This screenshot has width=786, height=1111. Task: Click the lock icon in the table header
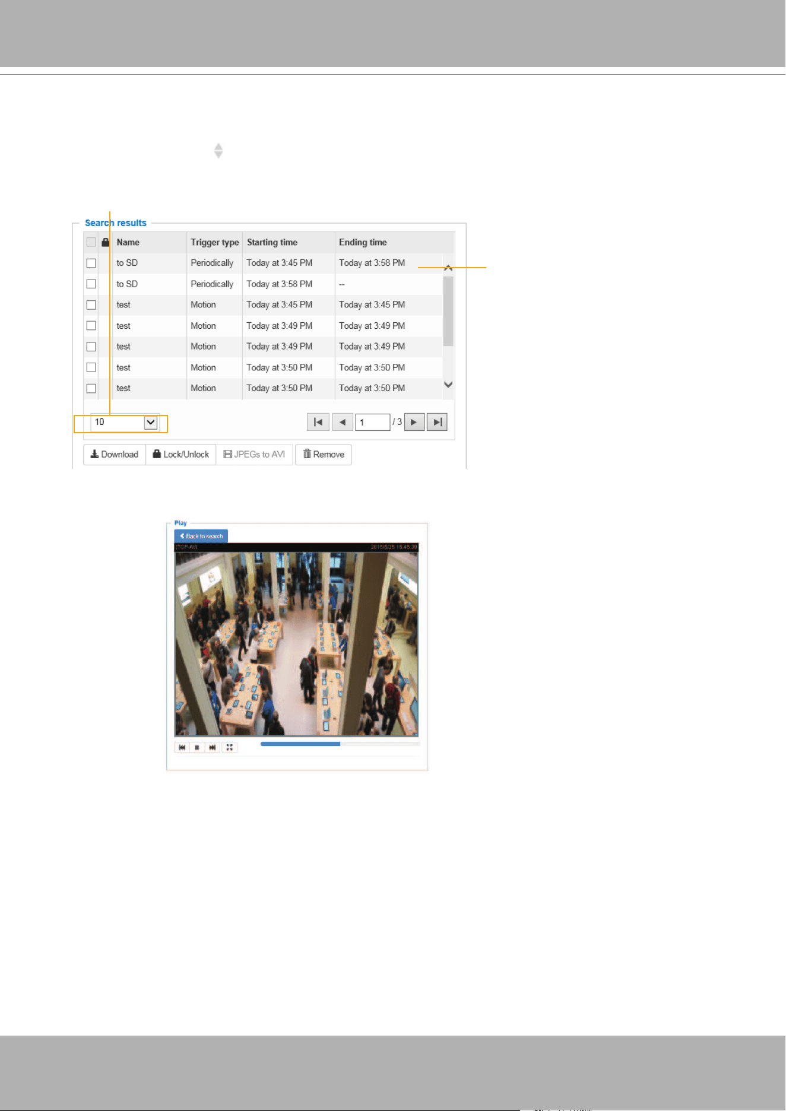(x=105, y=242)
